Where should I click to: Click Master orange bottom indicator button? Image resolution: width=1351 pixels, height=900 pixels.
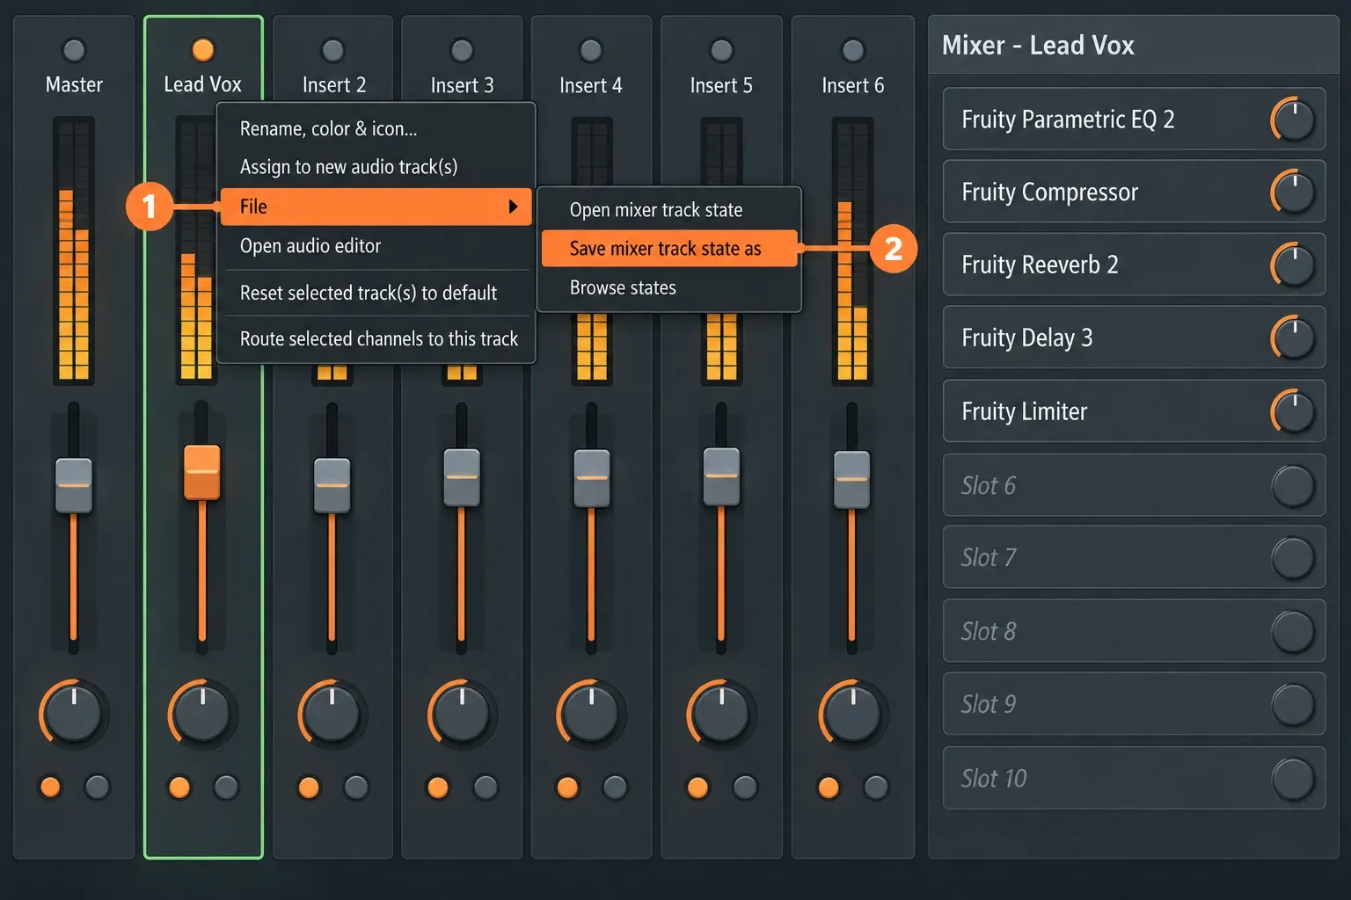[50, 787]
